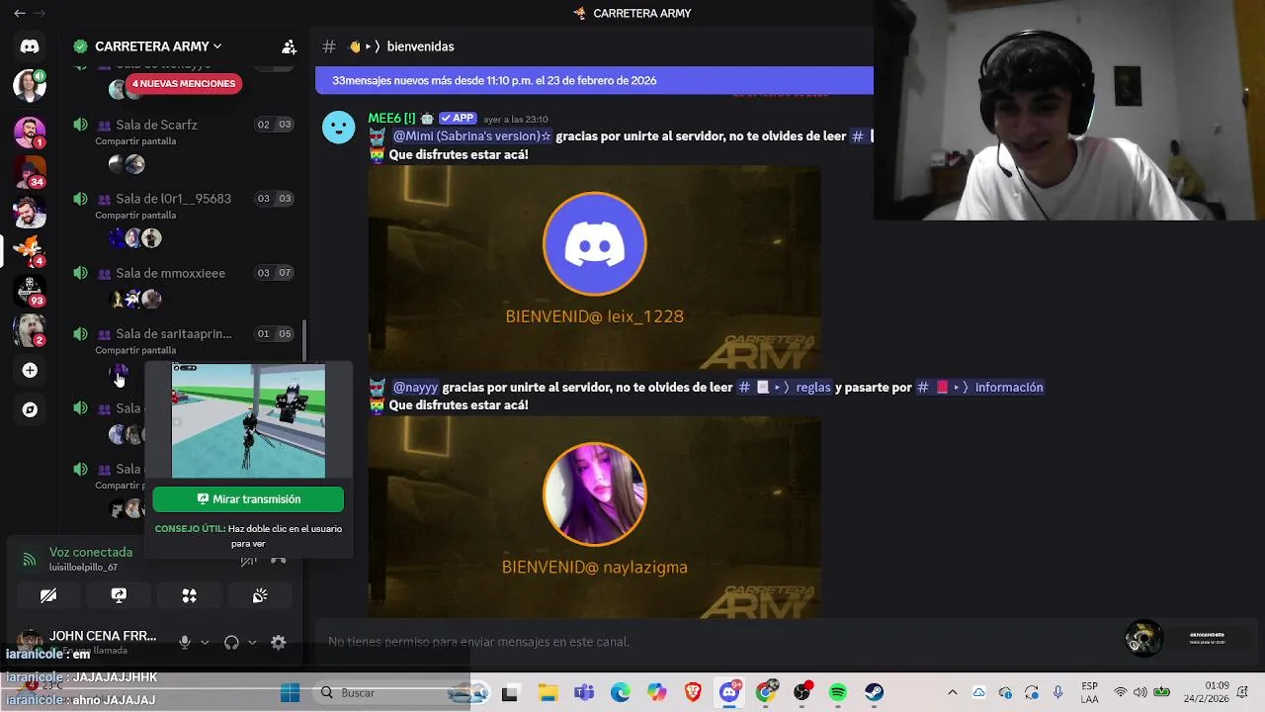Screen dimensions: 1265x712
Task: Open user settings gear
Action: (x=279, y=642)
